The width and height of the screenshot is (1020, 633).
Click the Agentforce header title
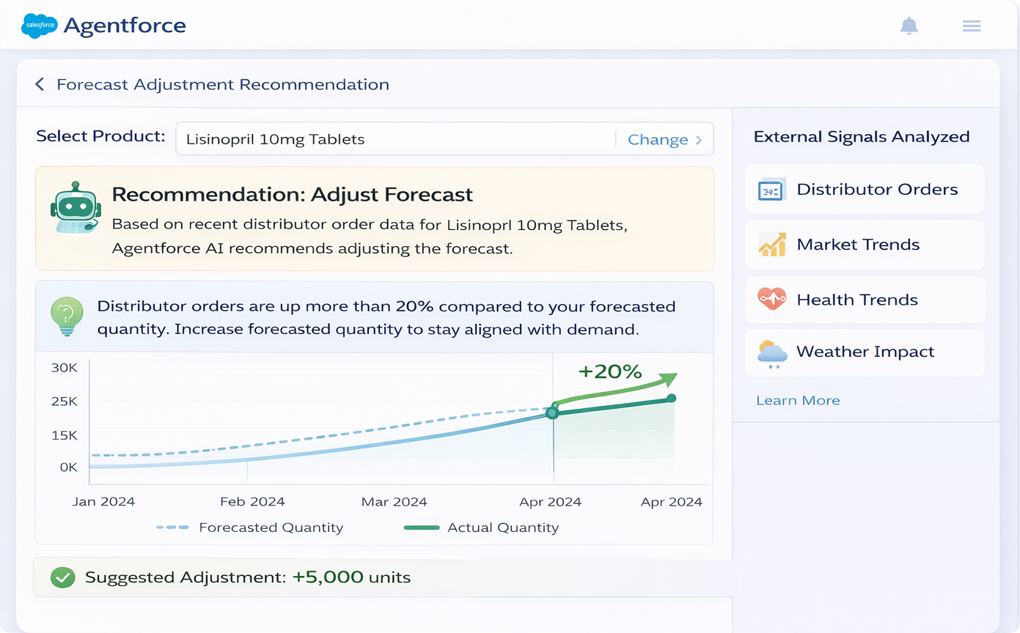pyautogui.click(x=125, y=26)
